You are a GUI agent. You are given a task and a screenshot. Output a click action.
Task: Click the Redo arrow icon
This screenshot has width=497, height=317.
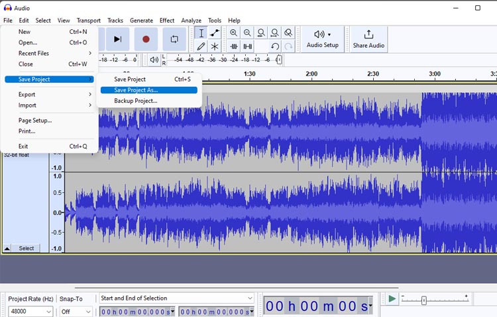pyautogui.click(x=288, y=46)
